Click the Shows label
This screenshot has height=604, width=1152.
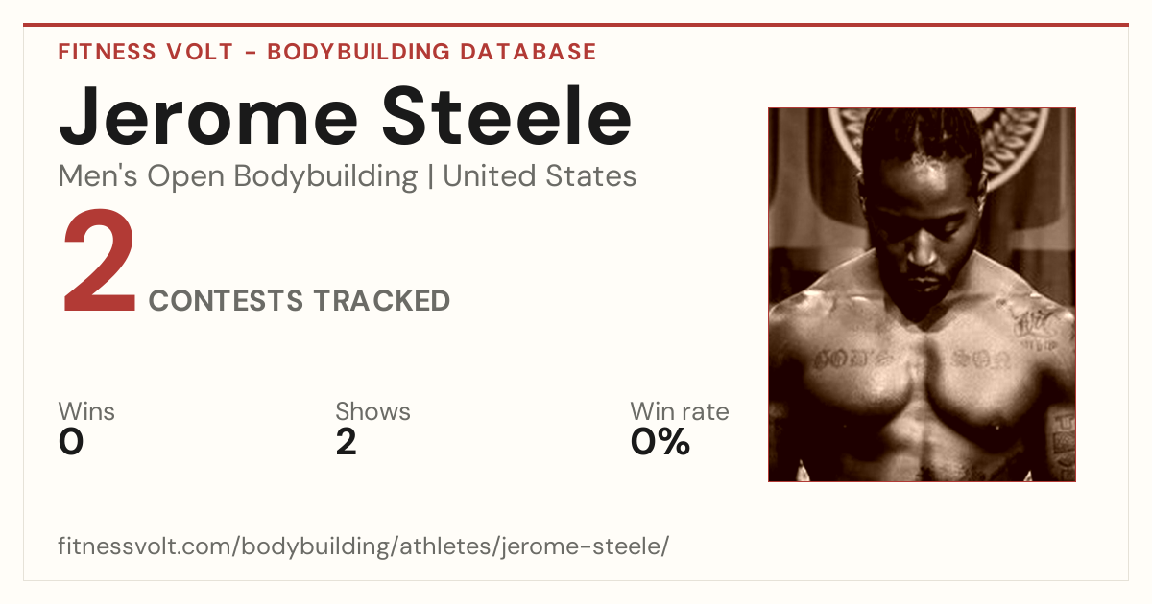(372, 412)
